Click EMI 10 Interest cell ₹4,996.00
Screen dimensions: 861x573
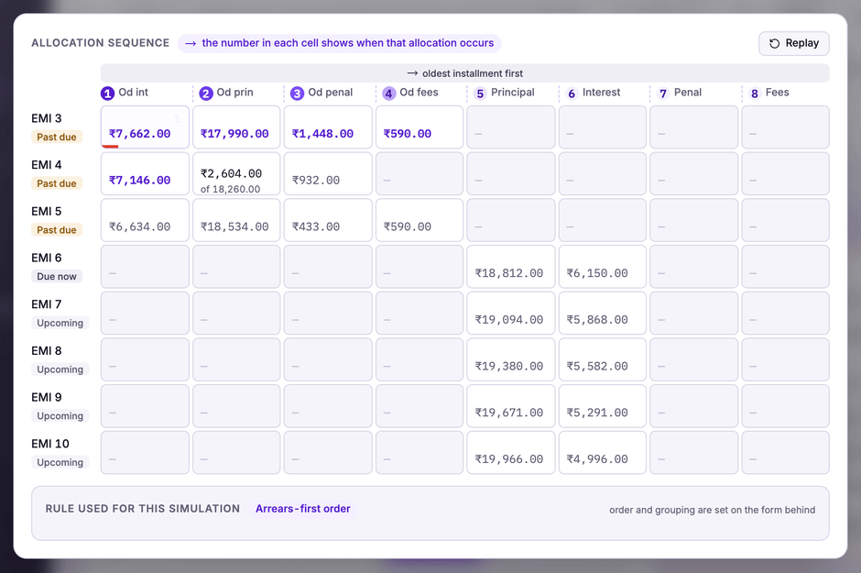point(603,453)
